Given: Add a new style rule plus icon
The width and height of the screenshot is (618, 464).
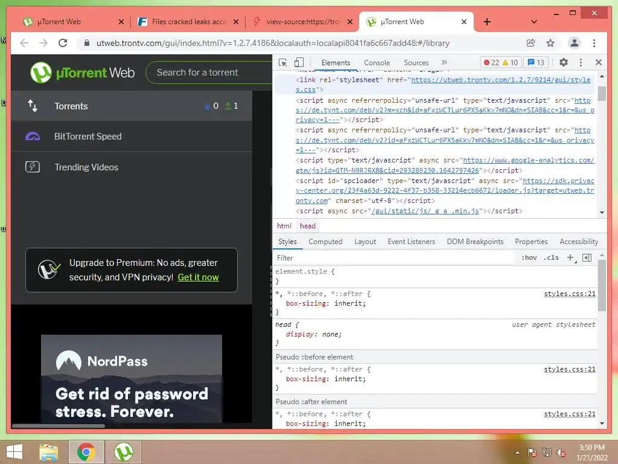Looking at the screenshot, I should click(570, 257).
